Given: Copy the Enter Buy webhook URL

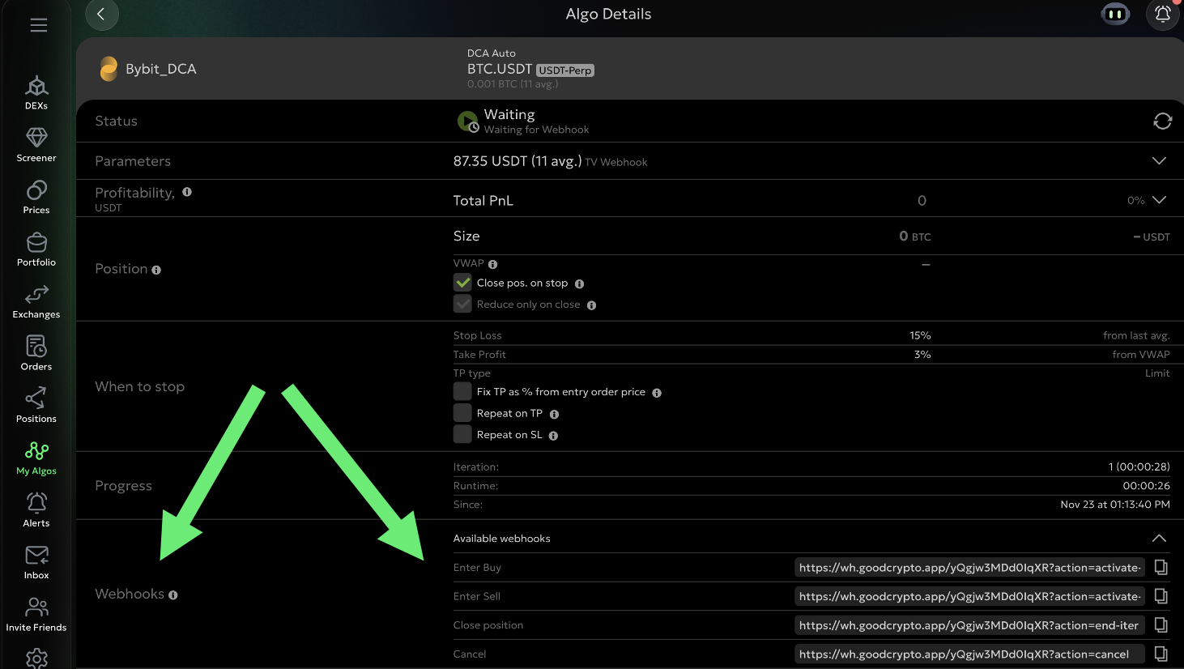Looking at the screenshot, I should [1161, 568].
